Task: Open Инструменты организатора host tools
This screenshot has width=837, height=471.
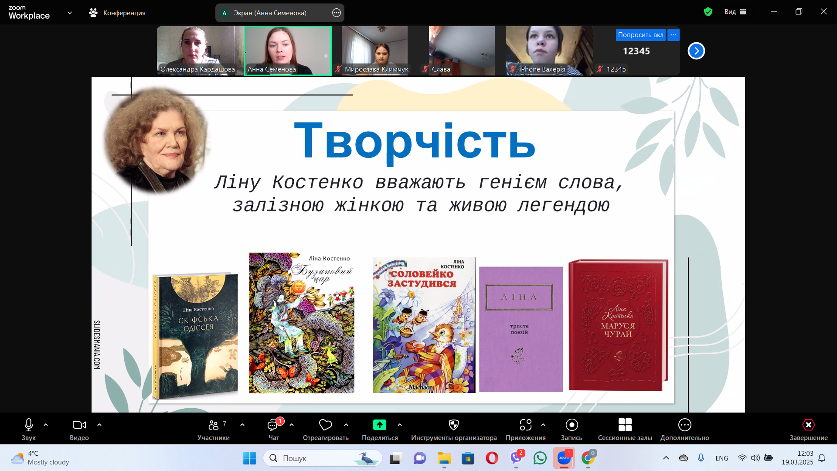Action: tap(454, 430)
